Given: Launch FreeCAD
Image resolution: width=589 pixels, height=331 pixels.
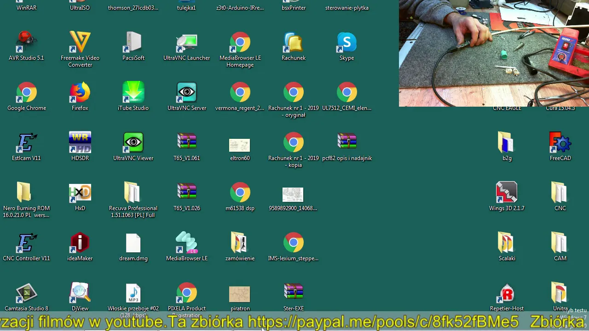Looking at the screenshot, I should pos(560,146).
